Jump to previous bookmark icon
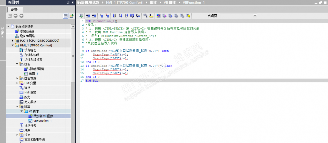This screenshot has width=328, height=143. (120, 16)
